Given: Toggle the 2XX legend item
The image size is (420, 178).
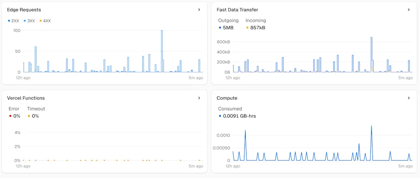Looking at the screenshot, I should pyautogui.click(x=14, y=21).
